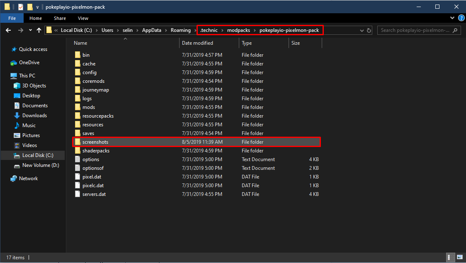The width and height of the screenshot is (466, 263).
Task: Switch to the Home ribbon tab
Action: pyautogui.click(x=36, y=18)
